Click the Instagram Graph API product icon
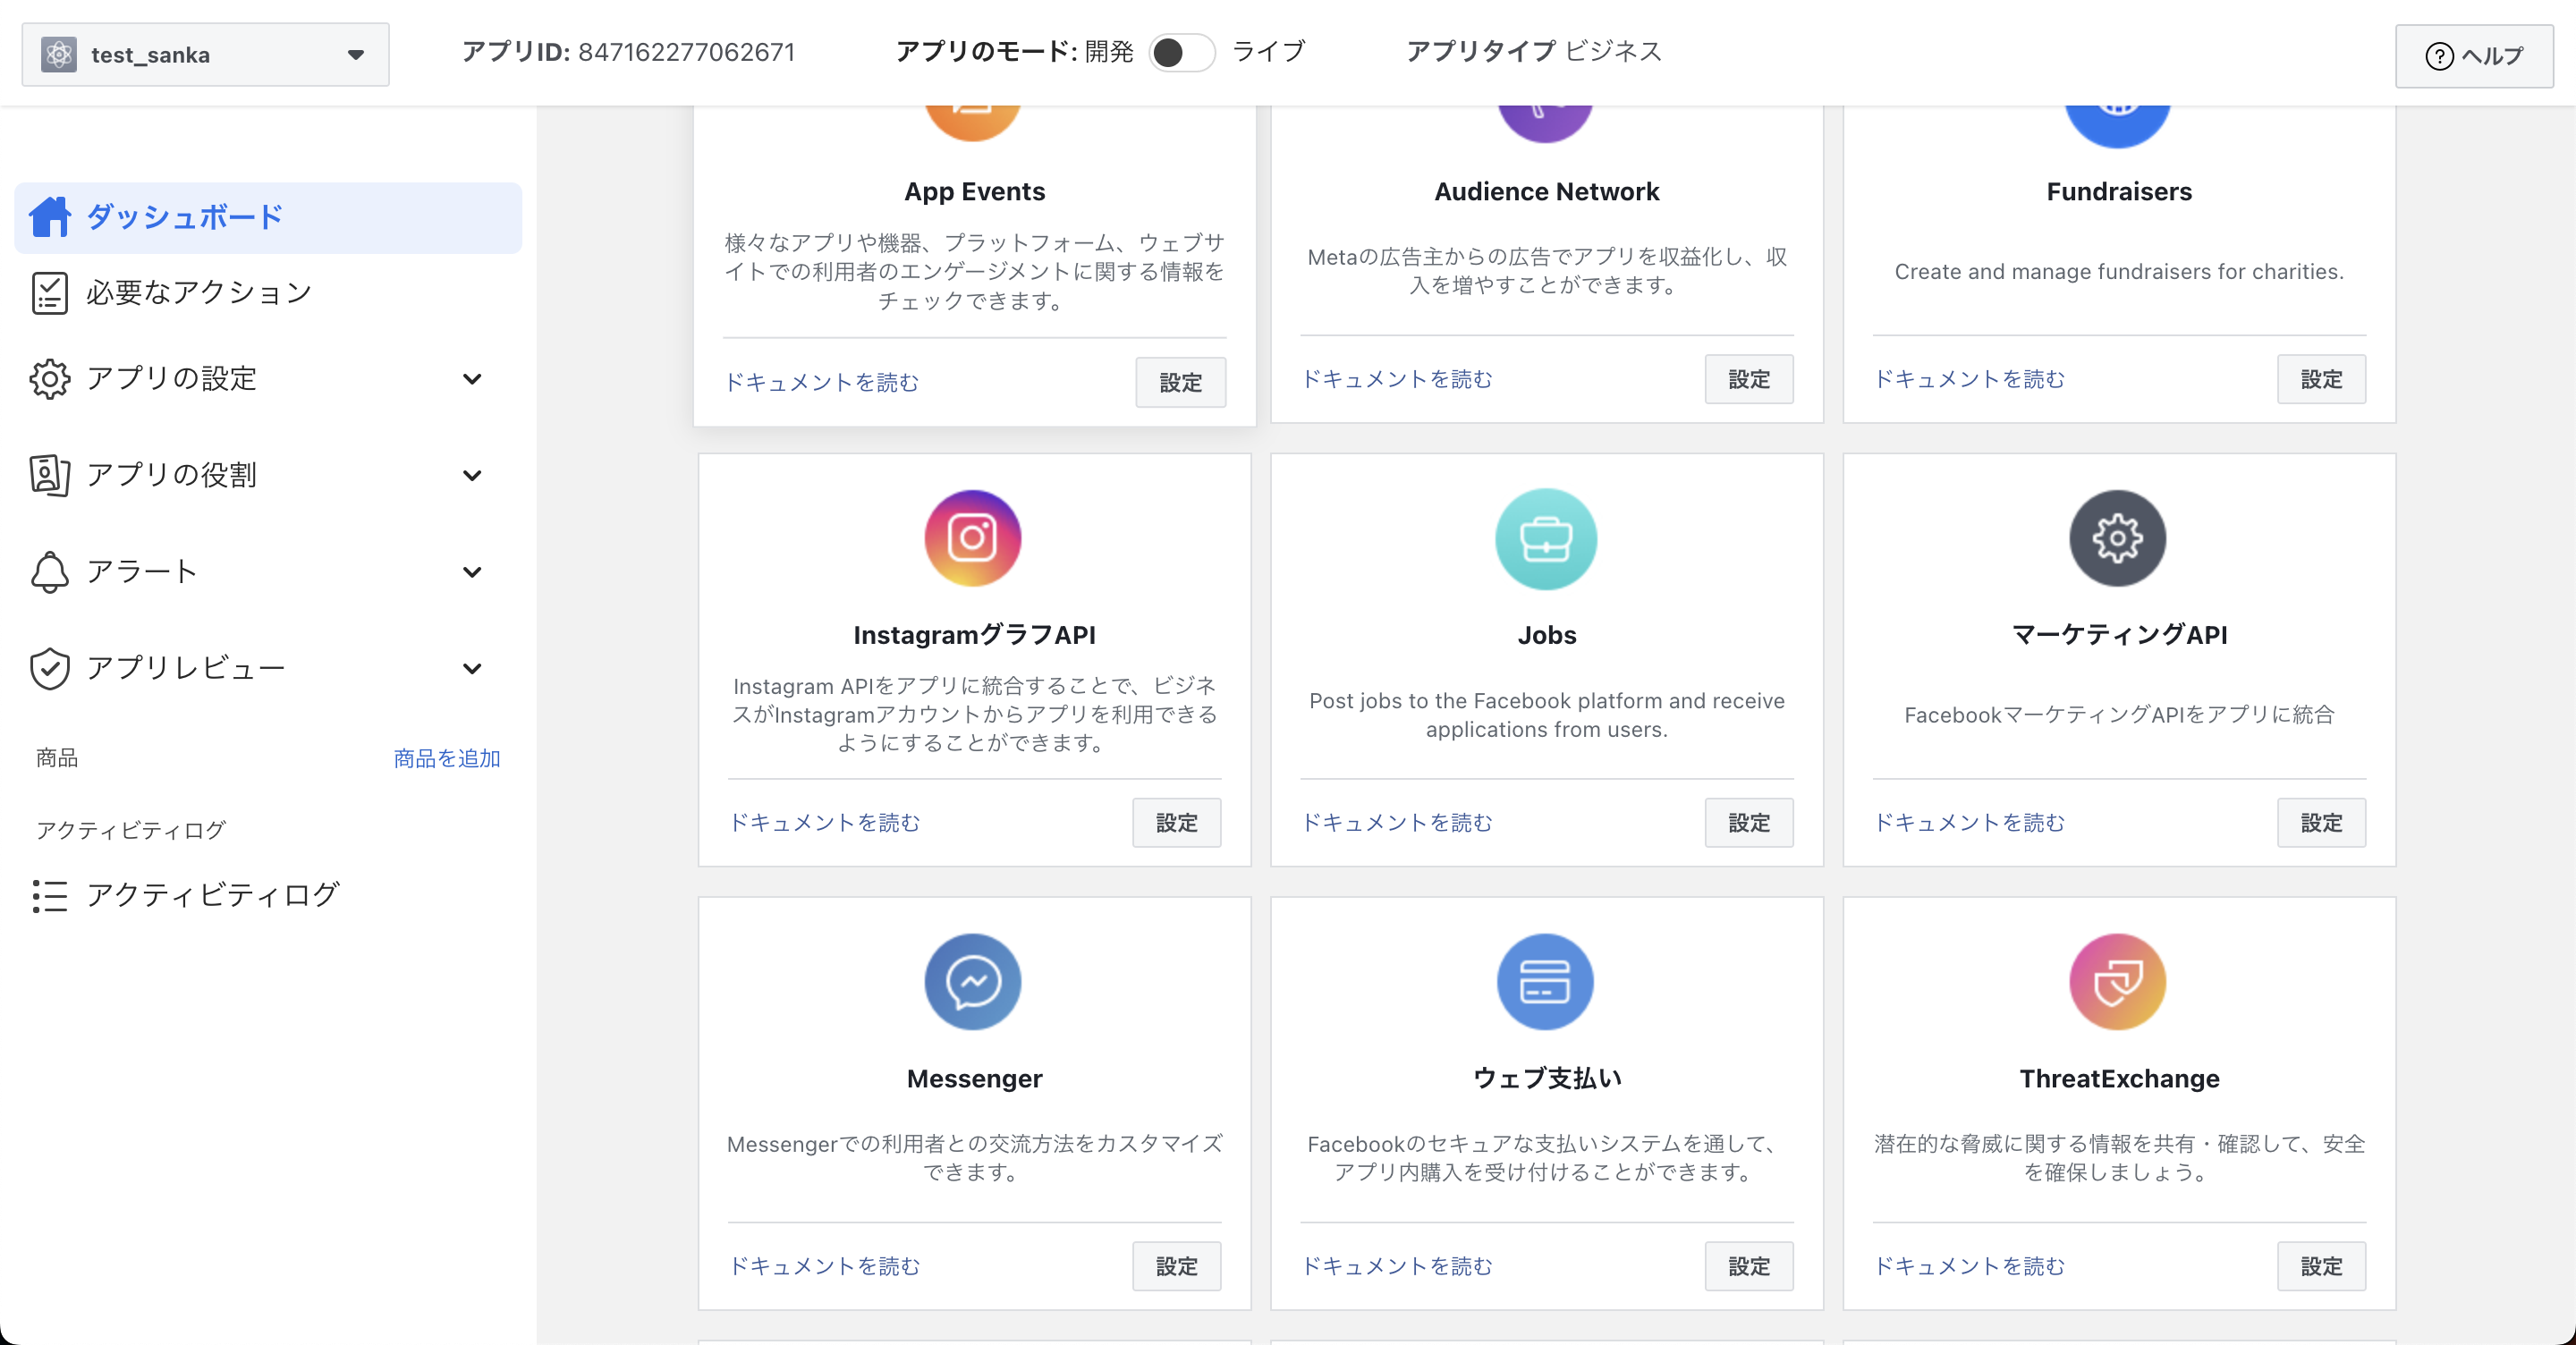 (x=972, y=538)
